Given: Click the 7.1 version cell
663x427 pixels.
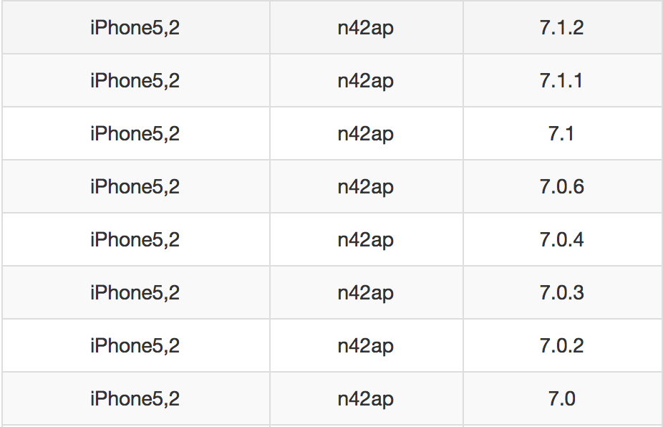Looking at the screenshot, I should [561, 134].
